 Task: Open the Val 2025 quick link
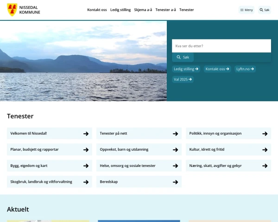[183, 79]
